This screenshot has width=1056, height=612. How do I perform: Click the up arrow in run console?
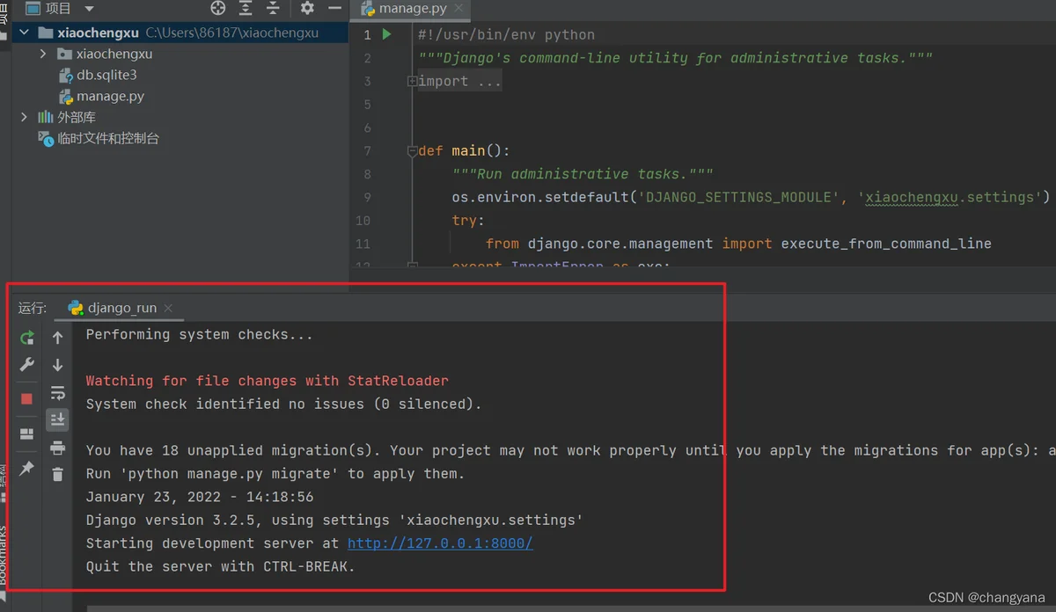[x=57, y=338]
